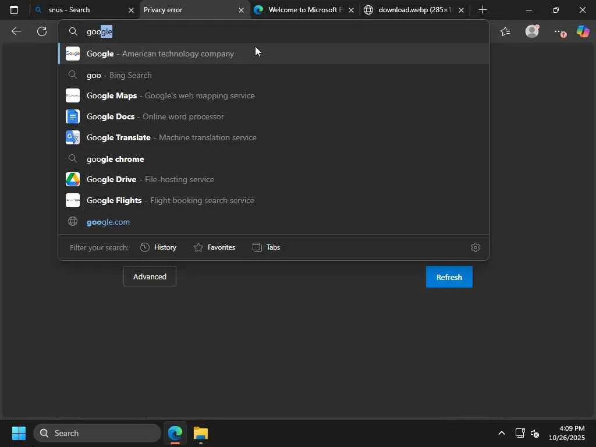Click the Google Translate icon

pyautogui.click(x=73, y=137)
